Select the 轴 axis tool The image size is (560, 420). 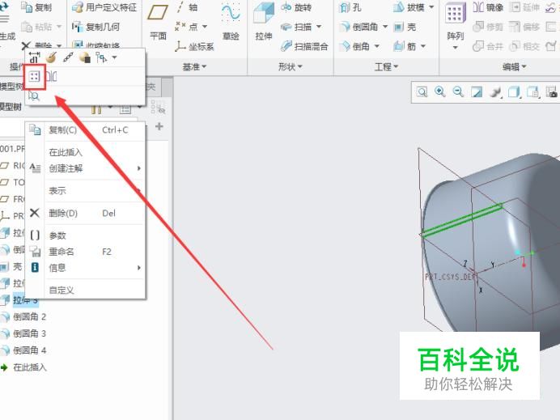click(187, 7)
